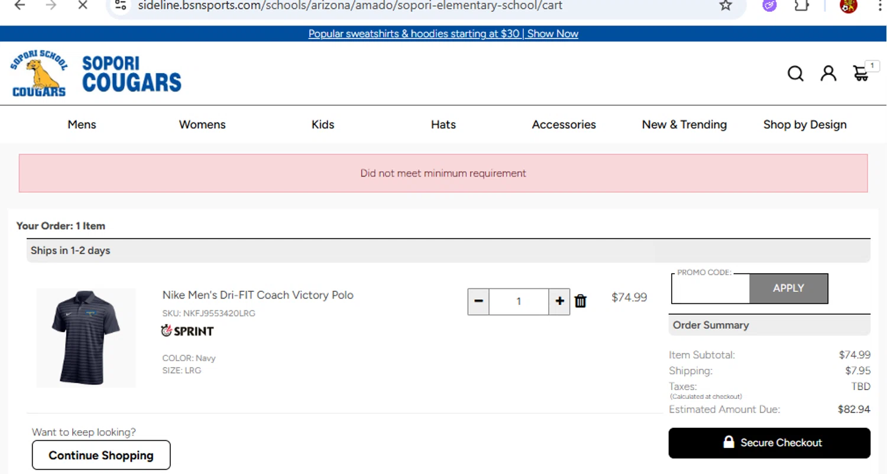Remove polo using the trash icon
Viewport: 887px width, 474px height.
[x=581, y=301]
